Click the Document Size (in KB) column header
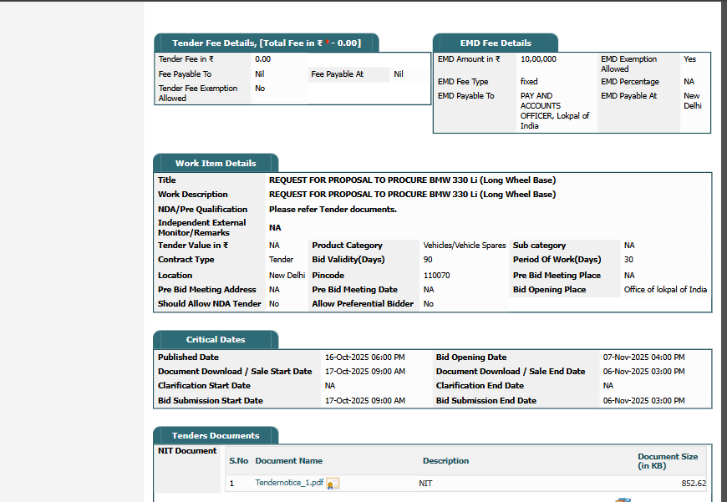727x502 pixels. click(x=668, y=461)
